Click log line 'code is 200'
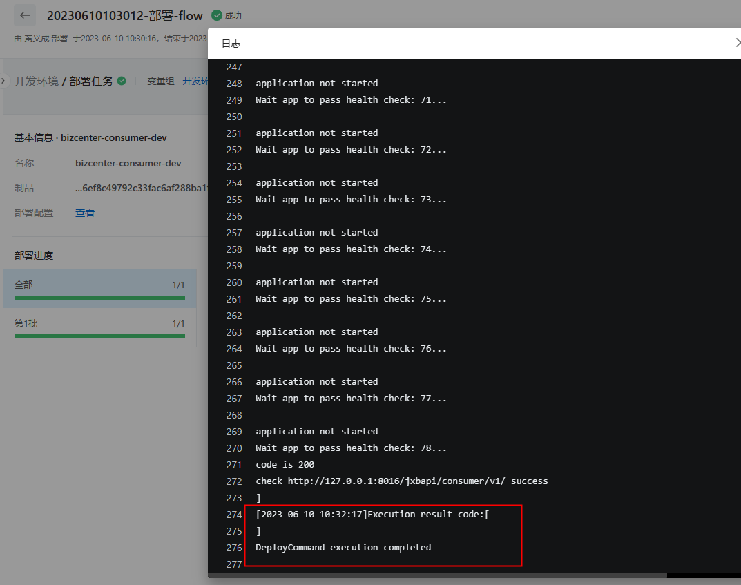The height and width of the screenshot is (585, 741). (285, 465)
